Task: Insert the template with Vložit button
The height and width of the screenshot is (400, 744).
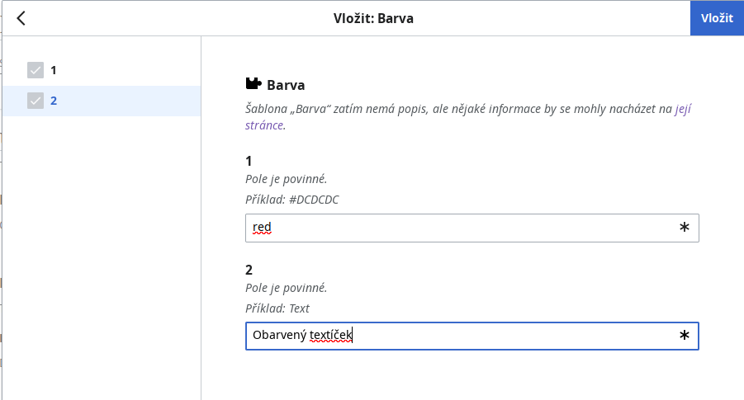Action: click(717, 18)
